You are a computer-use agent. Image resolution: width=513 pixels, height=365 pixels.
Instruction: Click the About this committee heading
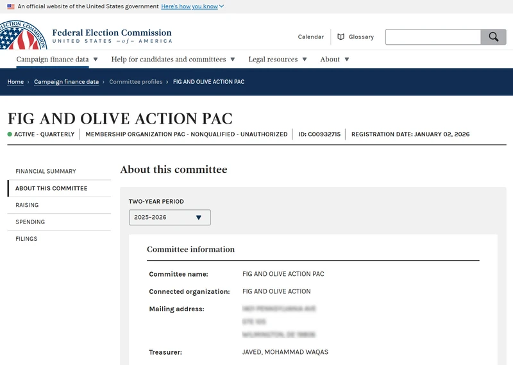pyautogui.click(x=174, y=169)
